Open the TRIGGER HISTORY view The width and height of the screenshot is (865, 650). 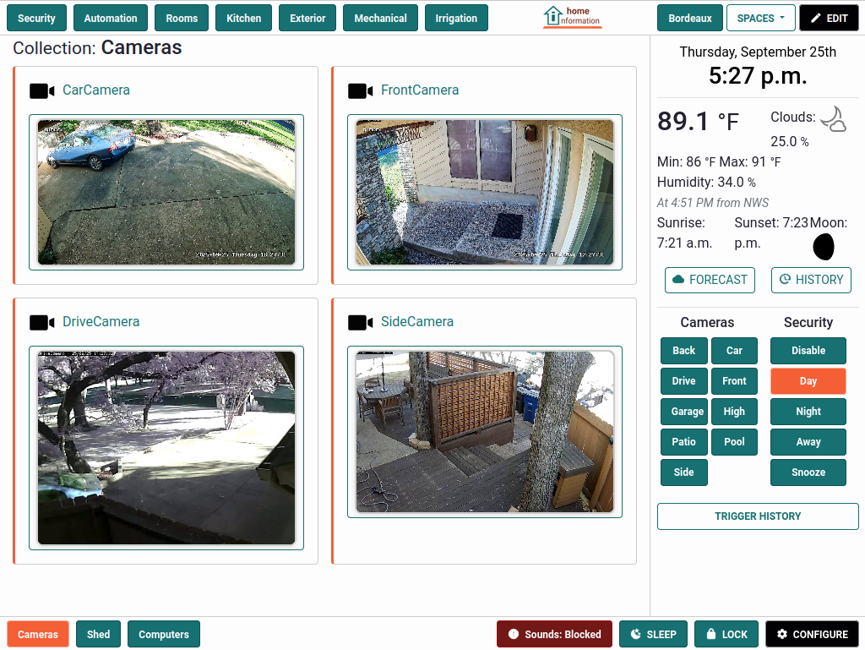coord(757,516)
